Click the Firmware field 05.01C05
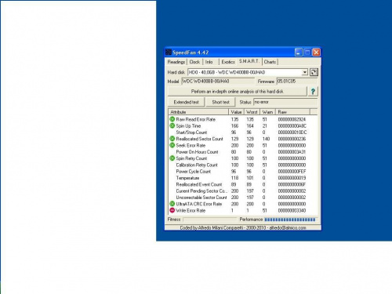This screenshot has width=392, height=294. [297, 82]
